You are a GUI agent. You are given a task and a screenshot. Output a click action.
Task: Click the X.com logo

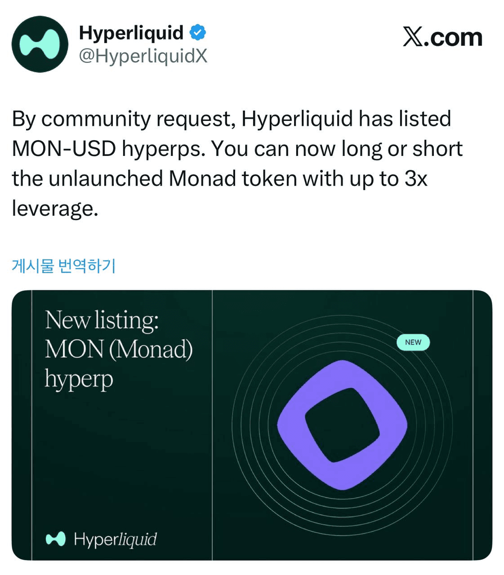442,37
